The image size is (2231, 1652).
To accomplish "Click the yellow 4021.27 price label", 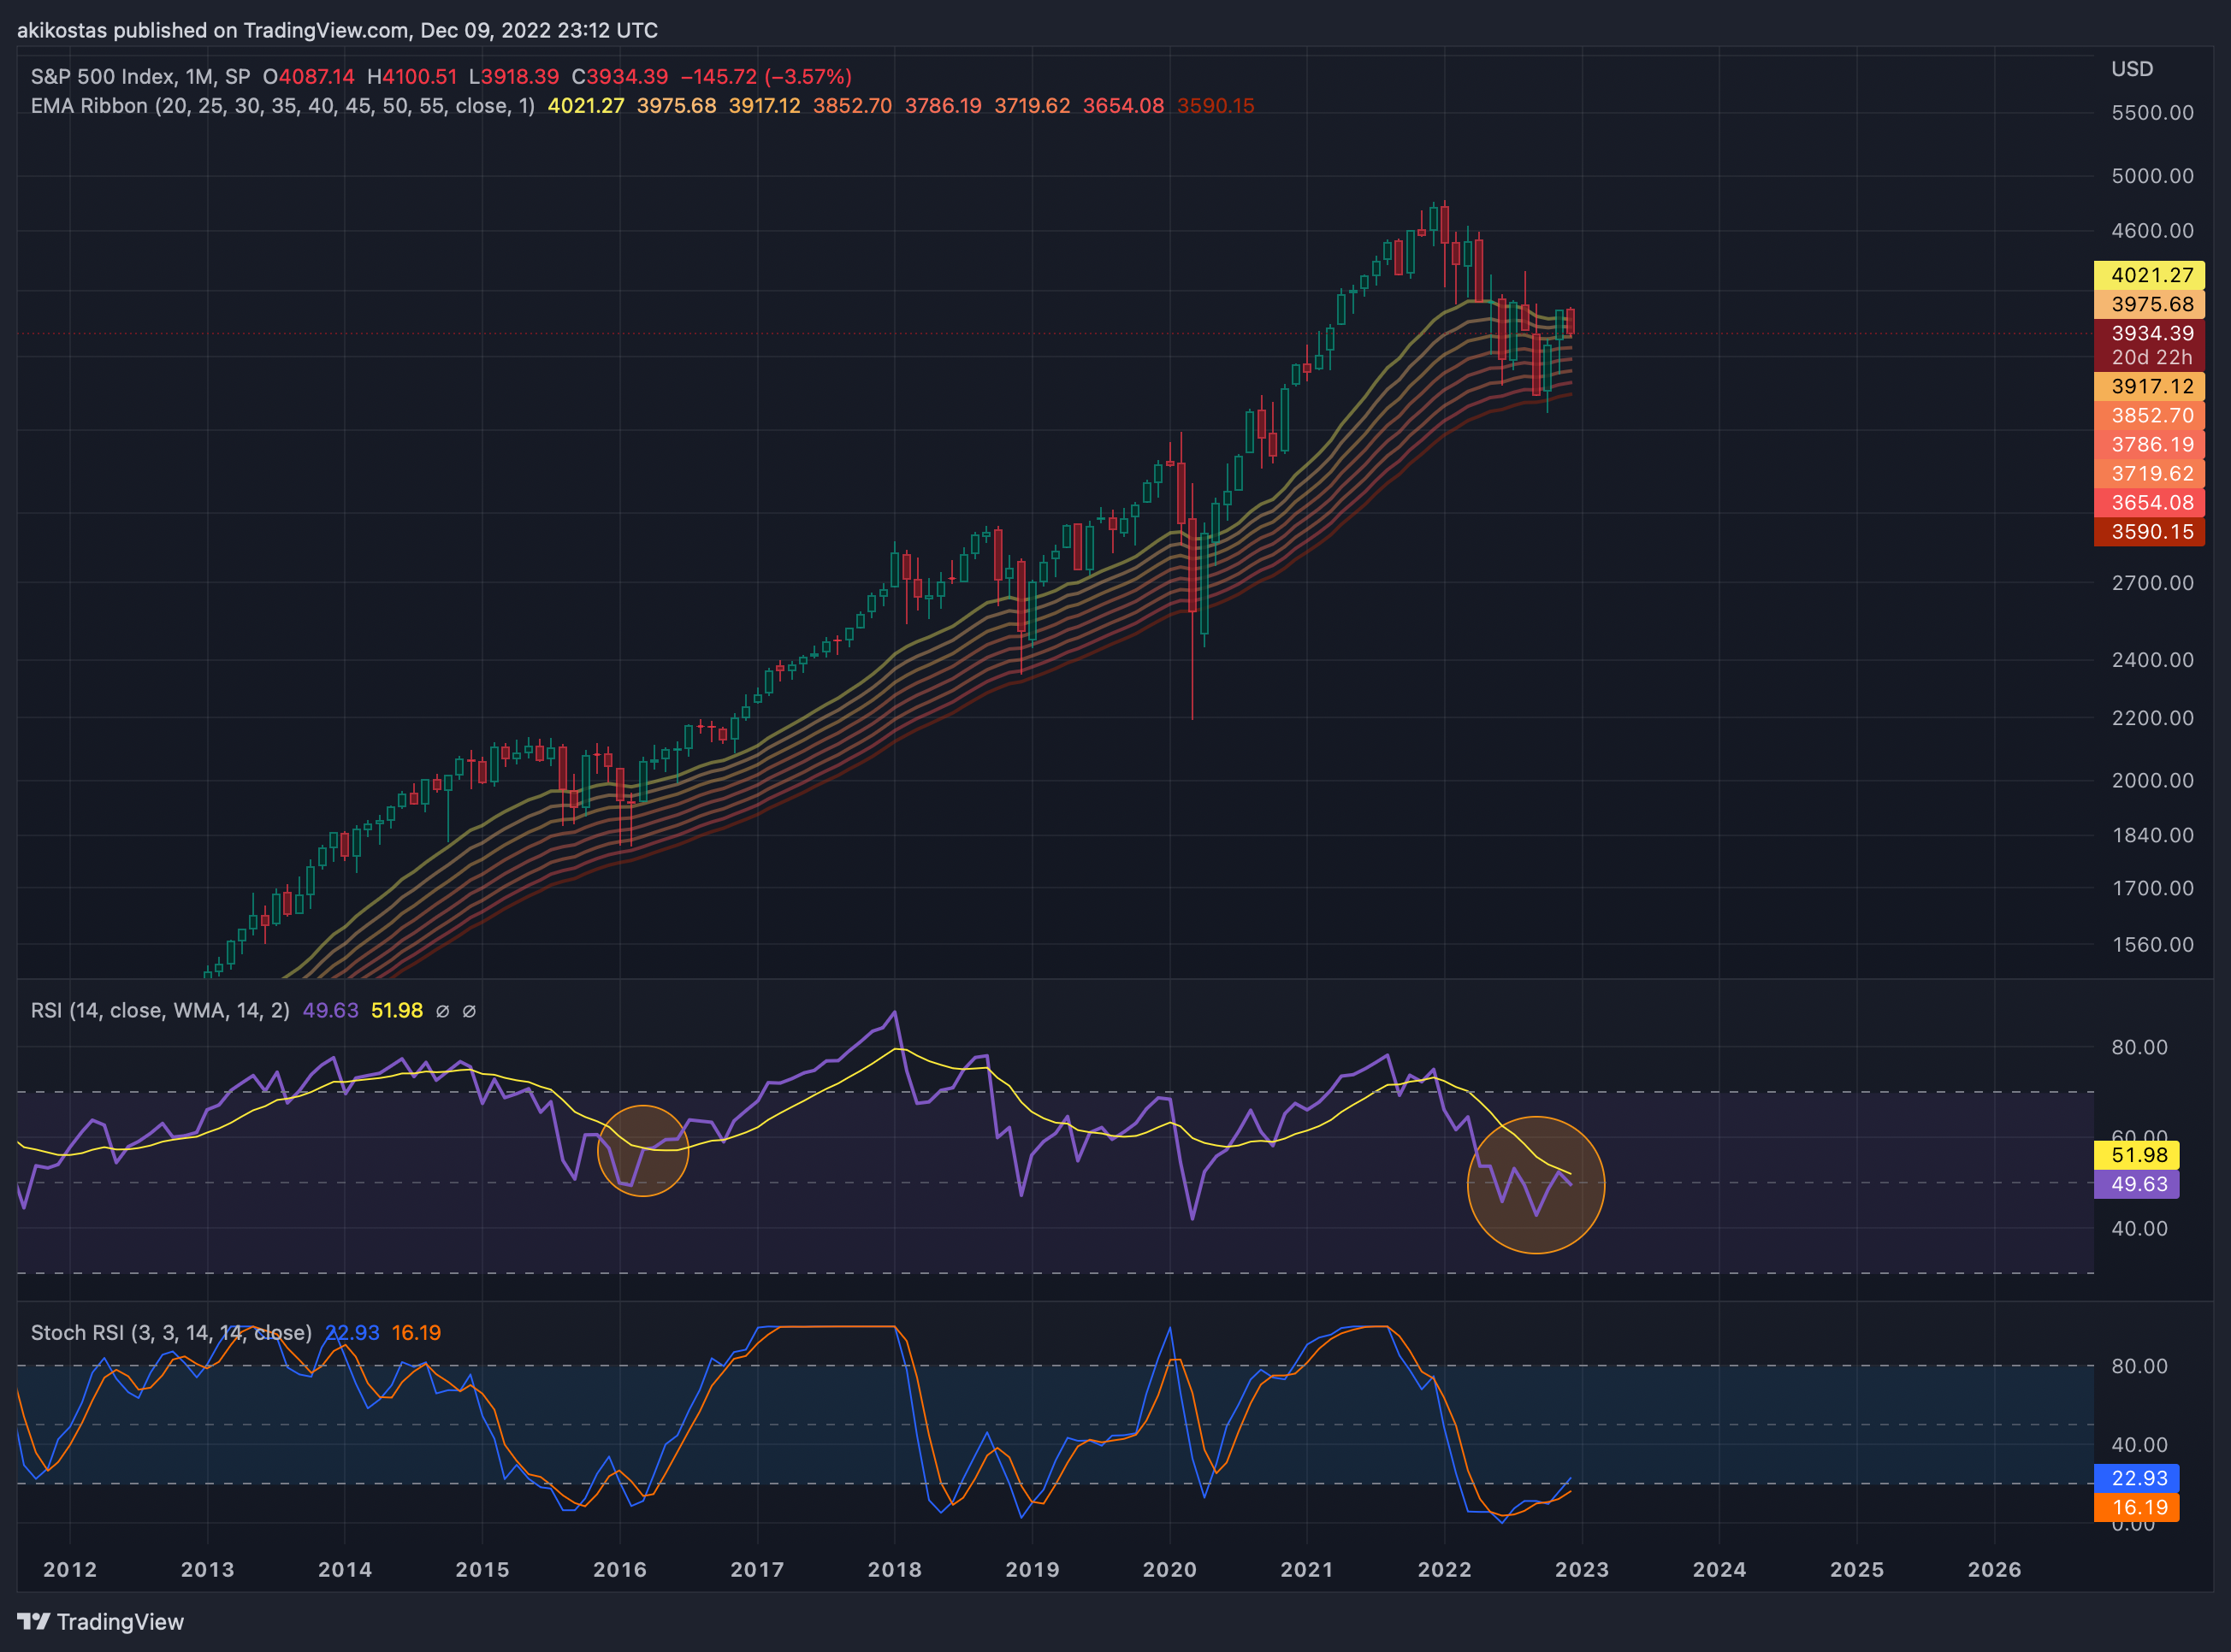I will coord(2149,275).
